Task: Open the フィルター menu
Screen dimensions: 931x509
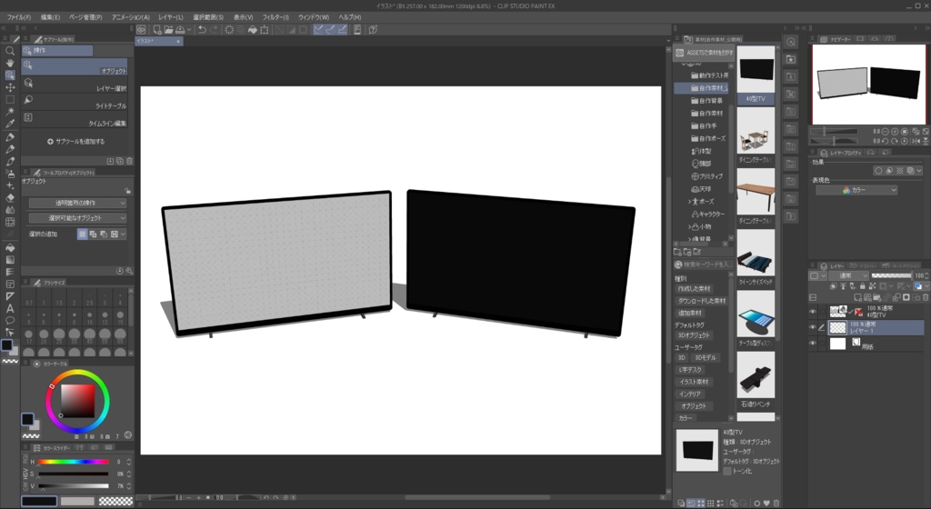Action: (274, 17)
